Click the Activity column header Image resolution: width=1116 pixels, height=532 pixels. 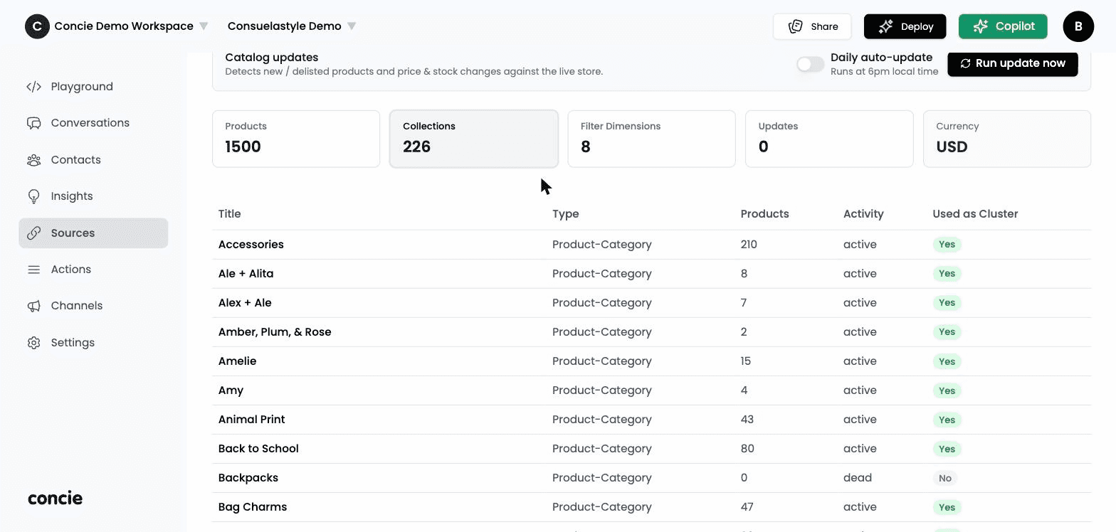[x=863, y=214]
